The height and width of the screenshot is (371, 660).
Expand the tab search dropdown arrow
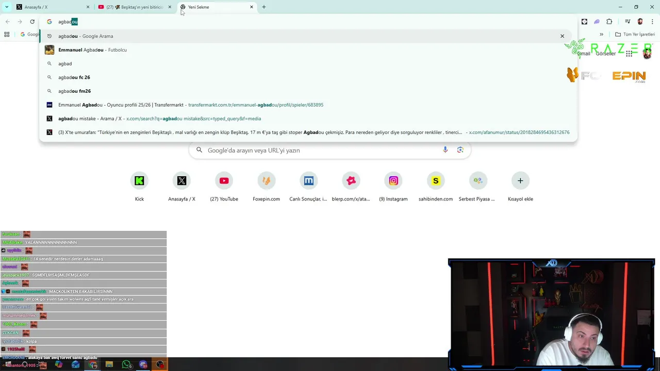coord(7,7)
